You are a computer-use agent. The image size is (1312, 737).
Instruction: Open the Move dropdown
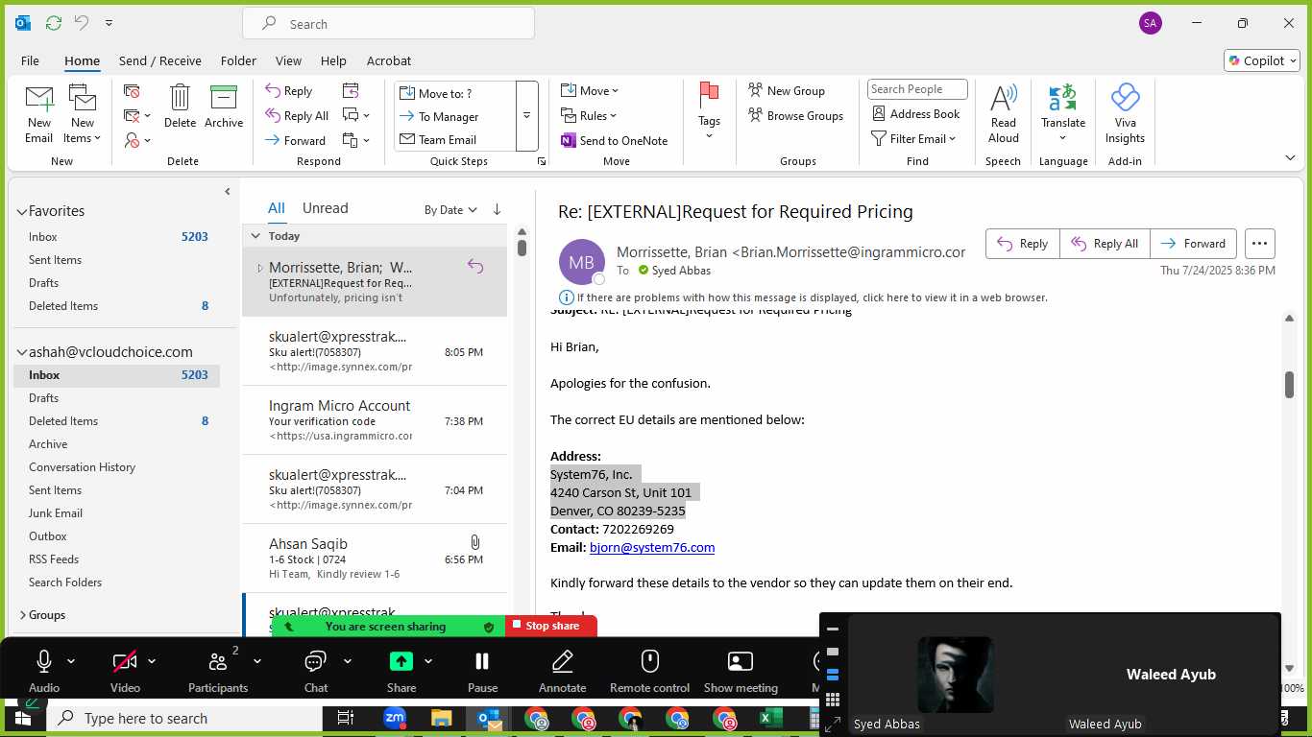click(x=590, y=91)
